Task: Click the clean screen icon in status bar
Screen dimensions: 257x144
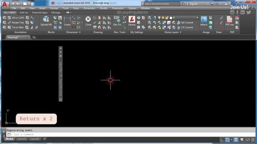Action: (x=248, y=140)
